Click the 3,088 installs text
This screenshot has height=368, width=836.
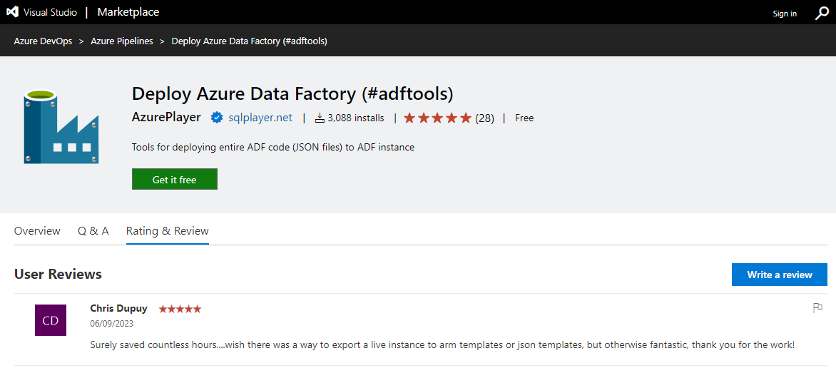click(356, 118)
